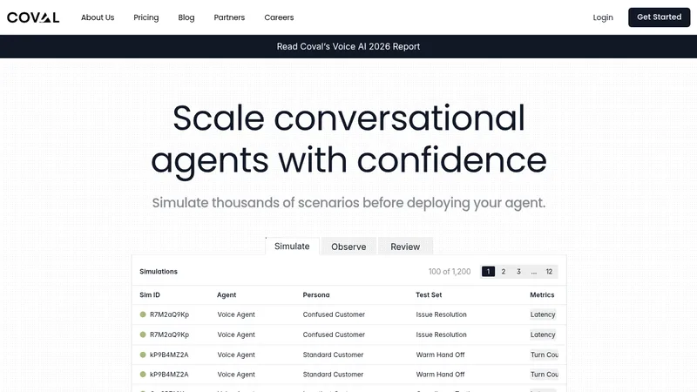
Task: Click the first Standard Customer persona cell
Action: click(x=333, y=355)
